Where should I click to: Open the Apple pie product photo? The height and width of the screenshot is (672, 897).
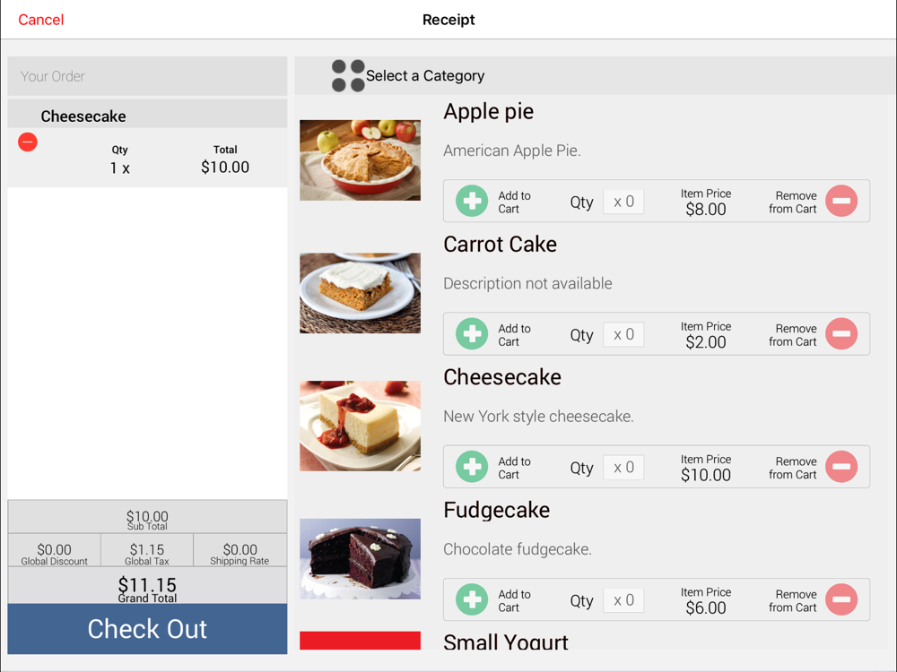[x=360, y=160]
